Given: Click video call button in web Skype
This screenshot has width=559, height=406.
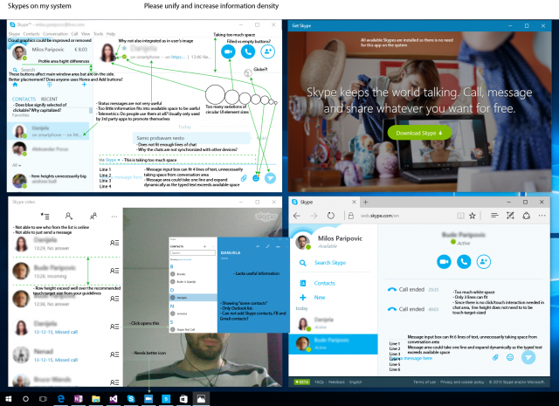Looking at the screenshot, I should [x=444, y=262].
